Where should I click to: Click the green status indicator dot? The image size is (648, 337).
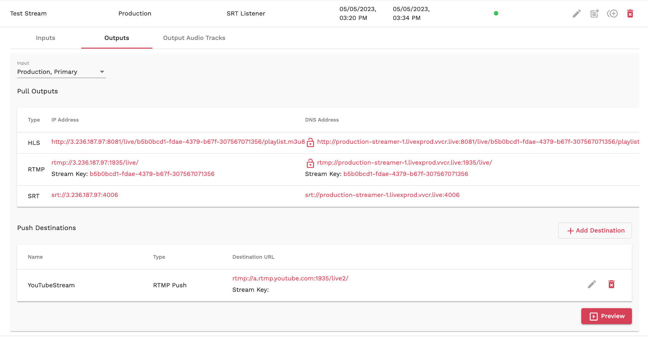point(496,13)
